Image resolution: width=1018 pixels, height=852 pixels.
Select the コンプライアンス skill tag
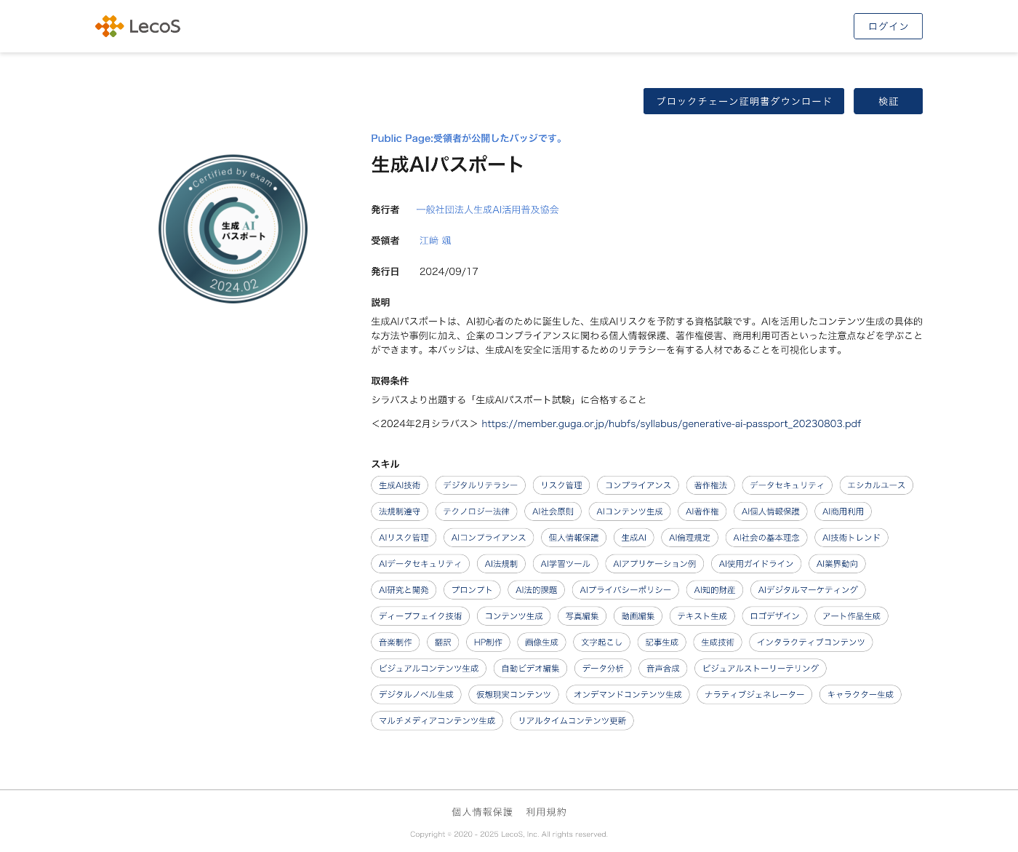638,485
